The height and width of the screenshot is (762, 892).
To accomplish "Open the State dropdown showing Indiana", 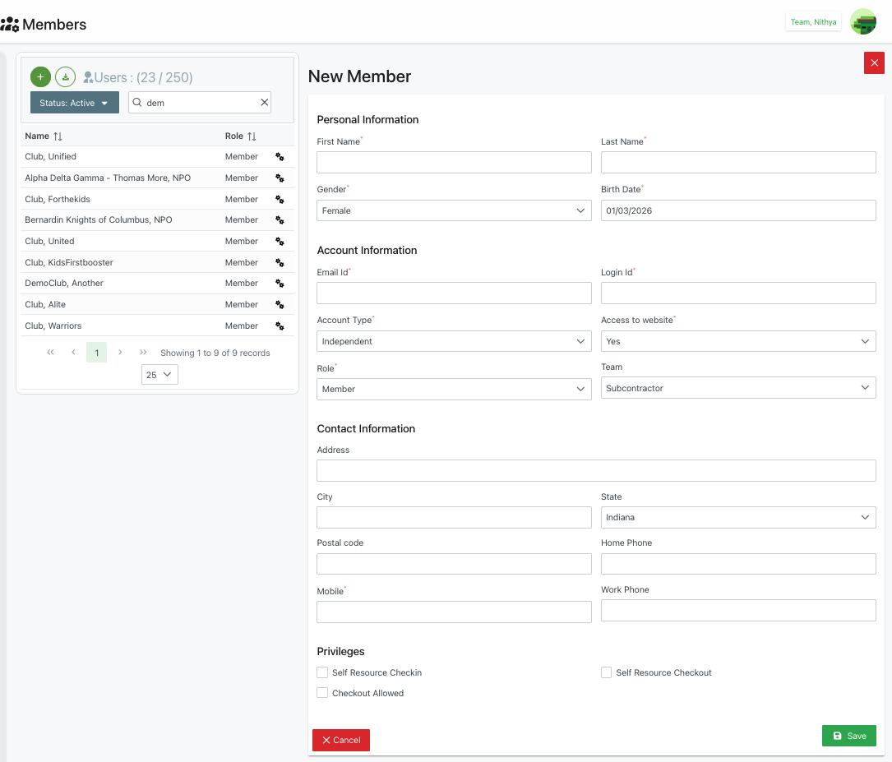I will (x=737, y=518).
